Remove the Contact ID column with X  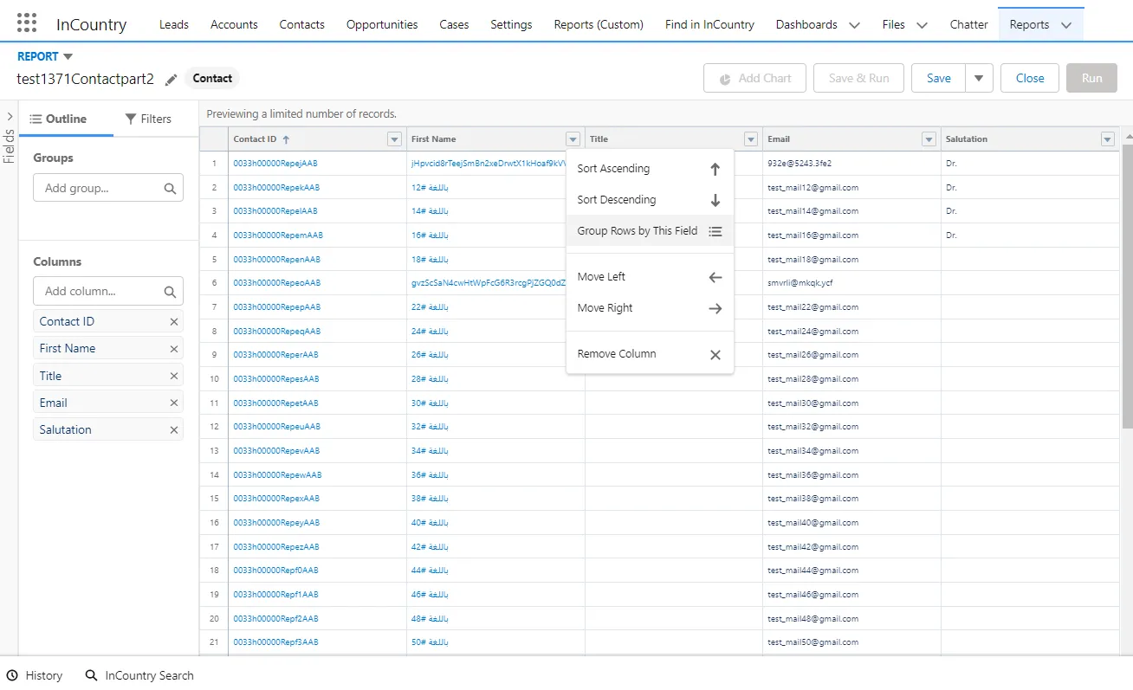[x=174, y=321]
